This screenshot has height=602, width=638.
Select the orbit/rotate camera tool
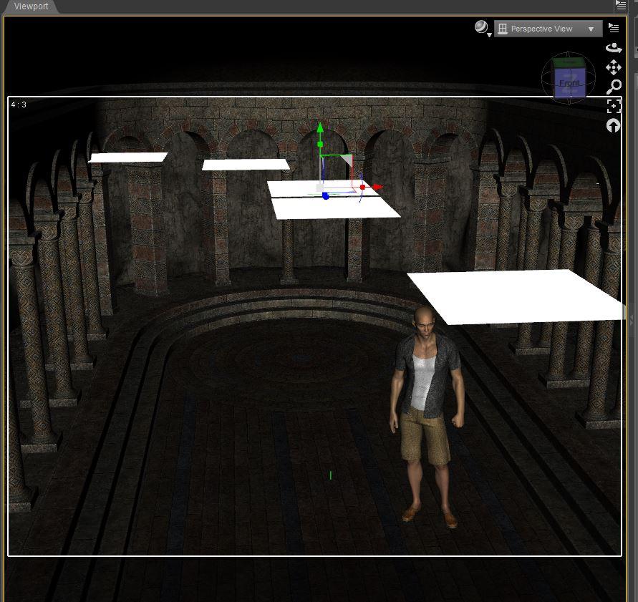(614, 48)
